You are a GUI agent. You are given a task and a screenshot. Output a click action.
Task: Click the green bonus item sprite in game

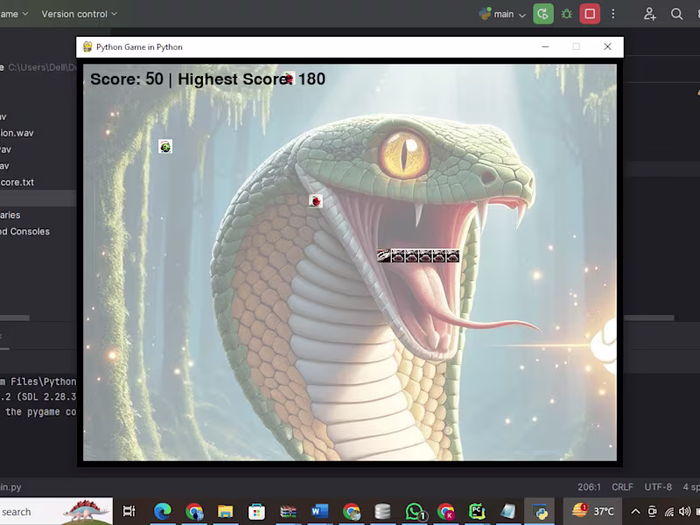coord(165,146)
